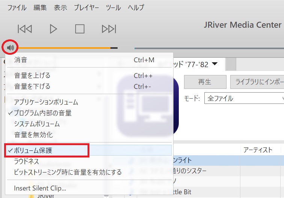Select 消音 to mute audio
Image resolution: width=284 pixels, height=198 pixels.
click(89, 60)
